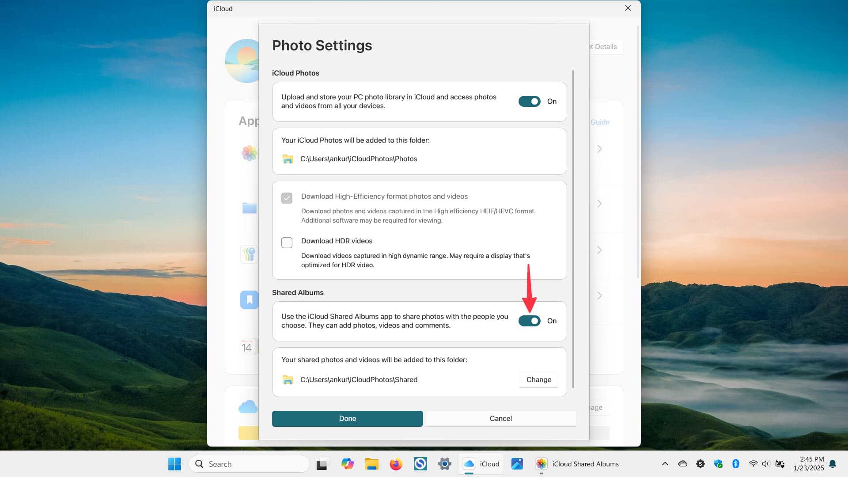
Task: Open the clock showing 2:45 PM
Action: point(808,464)
